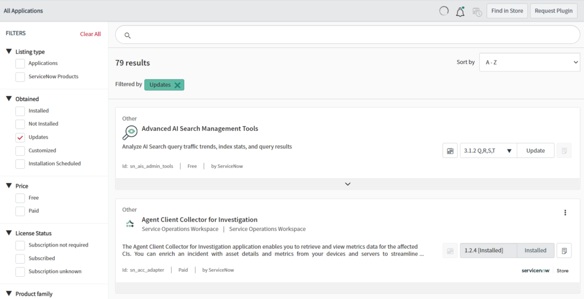Check the Installed filter checkbox
584x299 pixels.
coord(20,111)
